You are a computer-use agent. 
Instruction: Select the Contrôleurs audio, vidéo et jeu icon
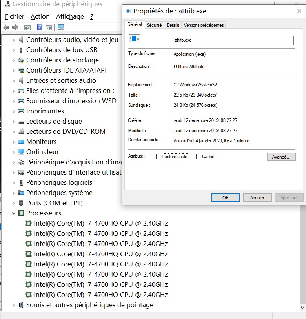tap(21, 40)
